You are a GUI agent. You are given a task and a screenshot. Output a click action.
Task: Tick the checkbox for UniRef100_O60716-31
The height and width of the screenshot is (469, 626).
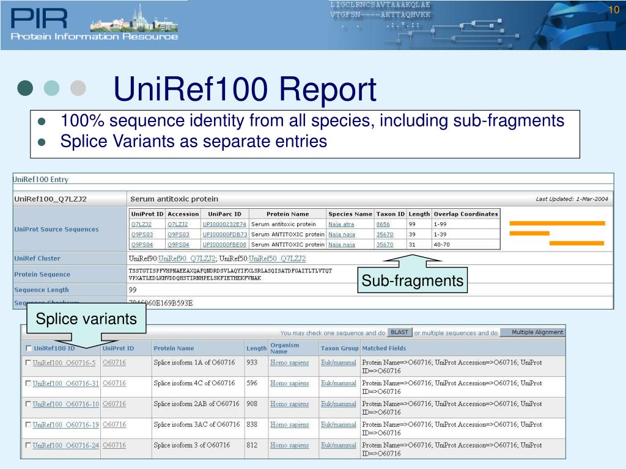[x=28, y=384]
